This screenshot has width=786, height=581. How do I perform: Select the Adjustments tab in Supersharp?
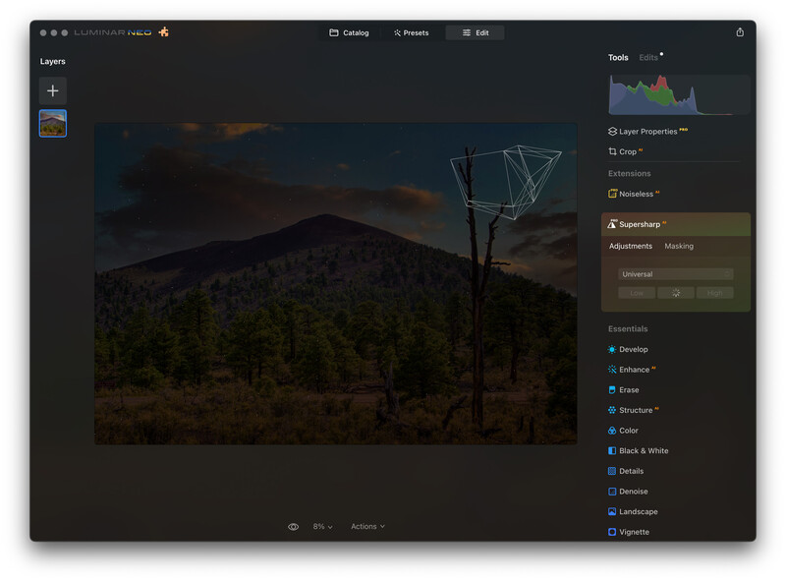click(x=630, y=246)
